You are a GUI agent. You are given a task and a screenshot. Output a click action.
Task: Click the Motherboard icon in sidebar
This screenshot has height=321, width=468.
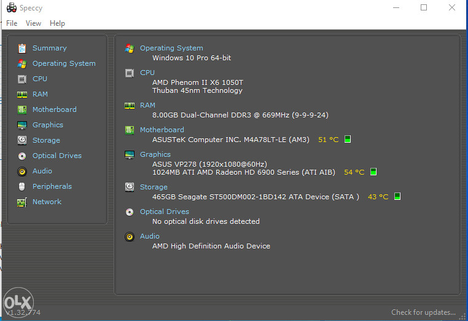[21, 109]
